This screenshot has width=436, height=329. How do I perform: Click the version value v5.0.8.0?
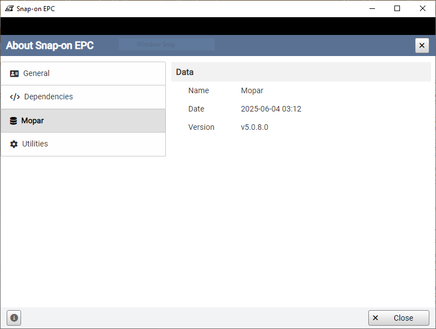pos(254,127)
